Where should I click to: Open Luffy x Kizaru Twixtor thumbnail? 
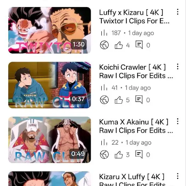pos(49,30)
